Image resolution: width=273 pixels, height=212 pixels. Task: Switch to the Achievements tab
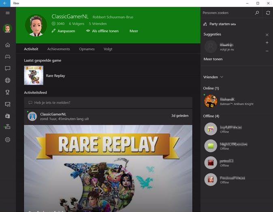58,49
